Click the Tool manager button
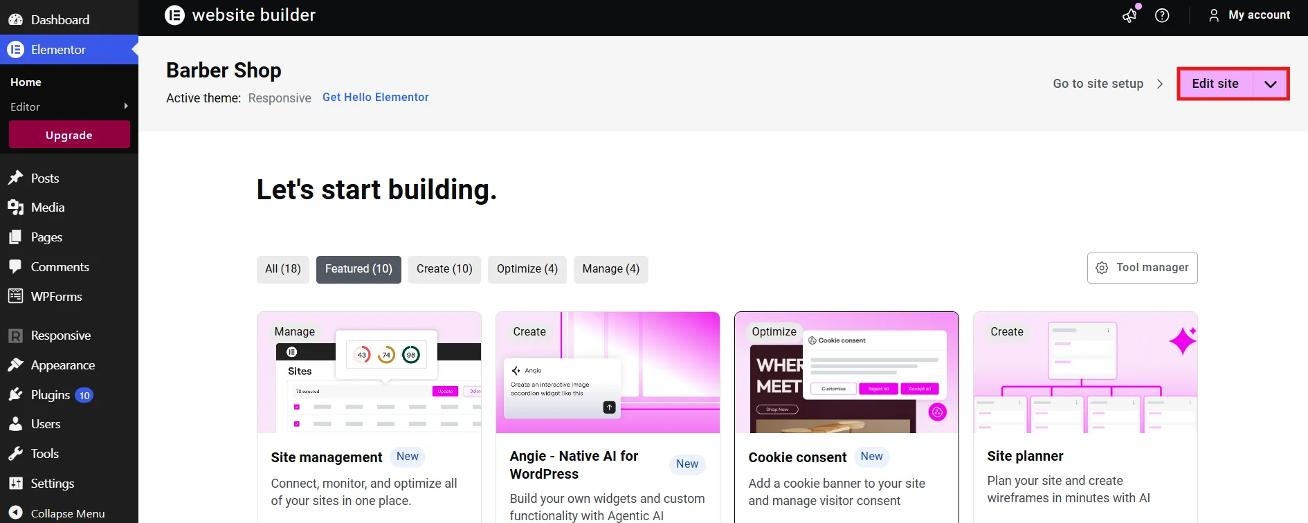 pyautogui.click(x=1143, y=268)
